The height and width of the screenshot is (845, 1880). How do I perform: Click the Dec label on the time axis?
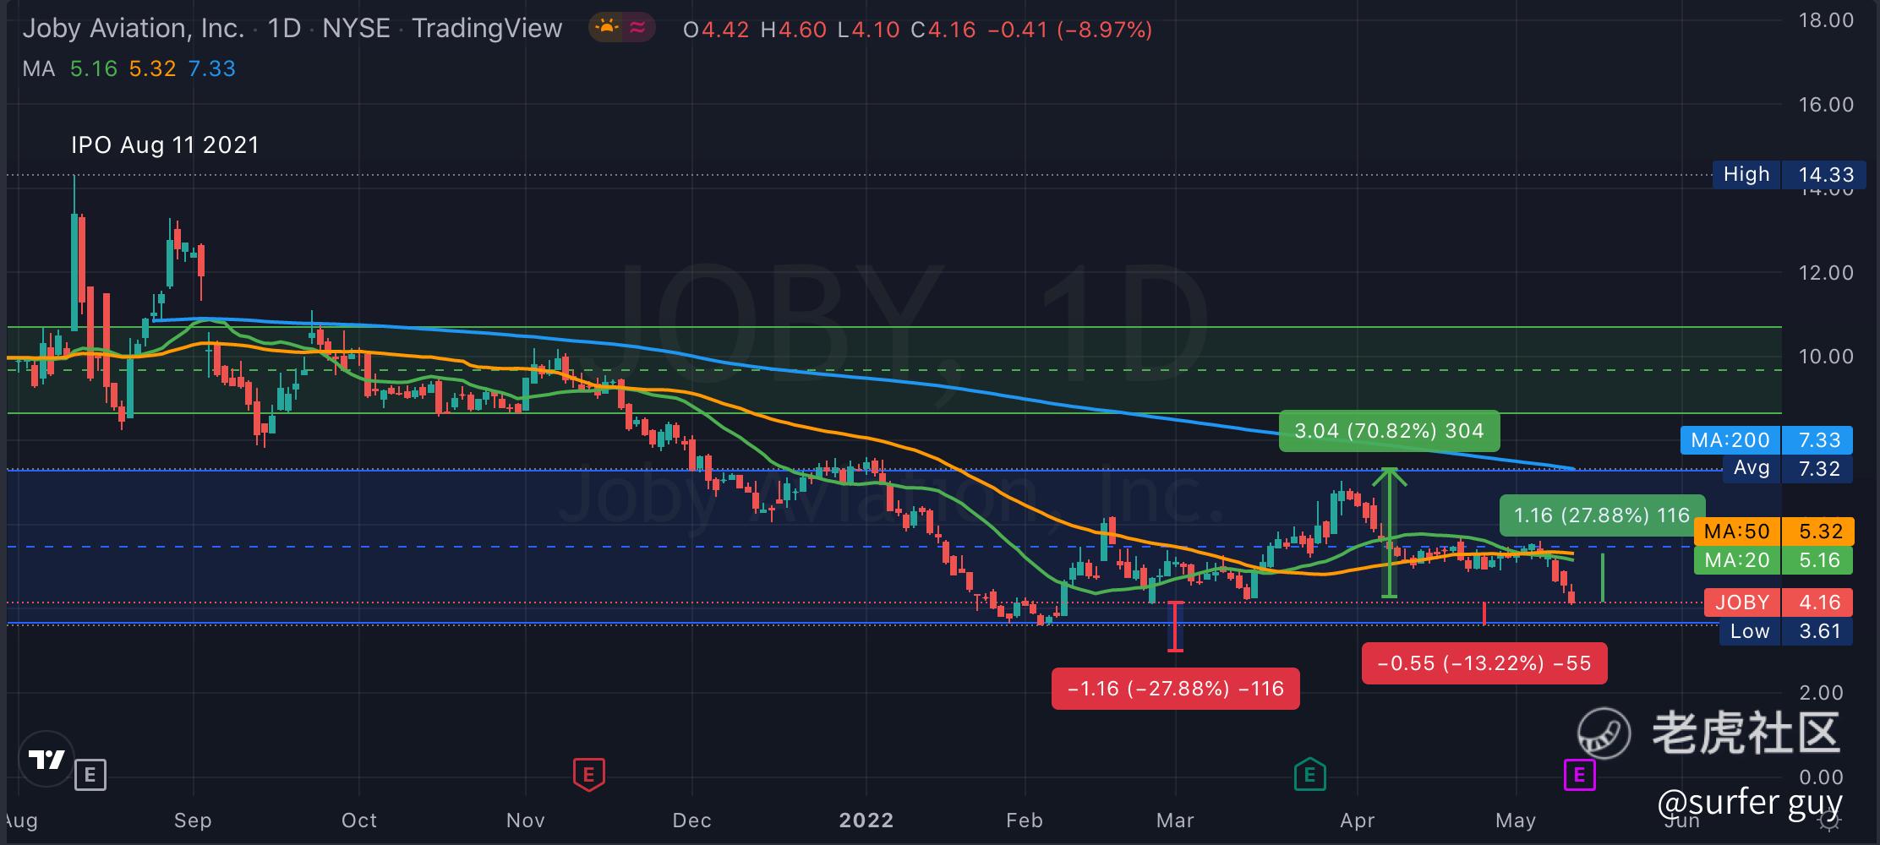(x=691, y=820)
